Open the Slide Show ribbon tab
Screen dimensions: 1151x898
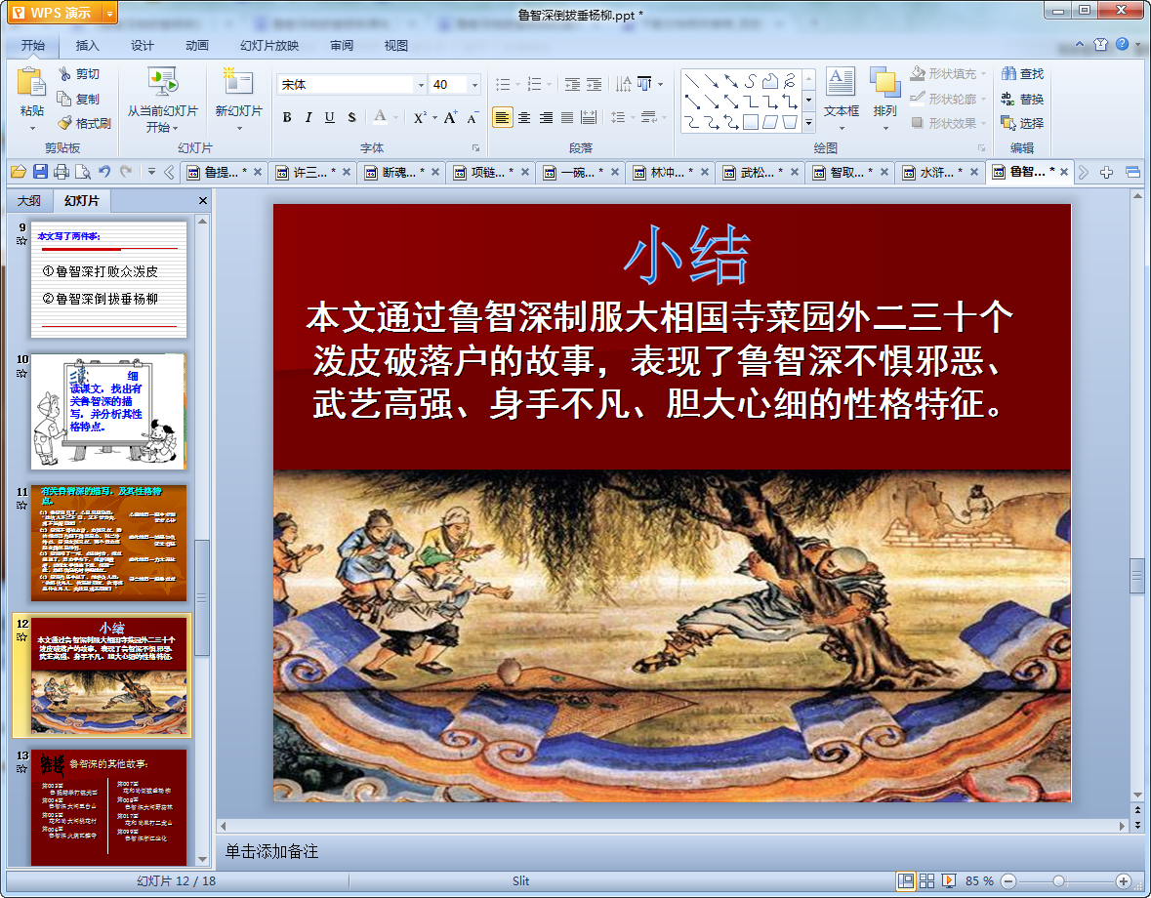pyautogui.click(x=269, y=46)
